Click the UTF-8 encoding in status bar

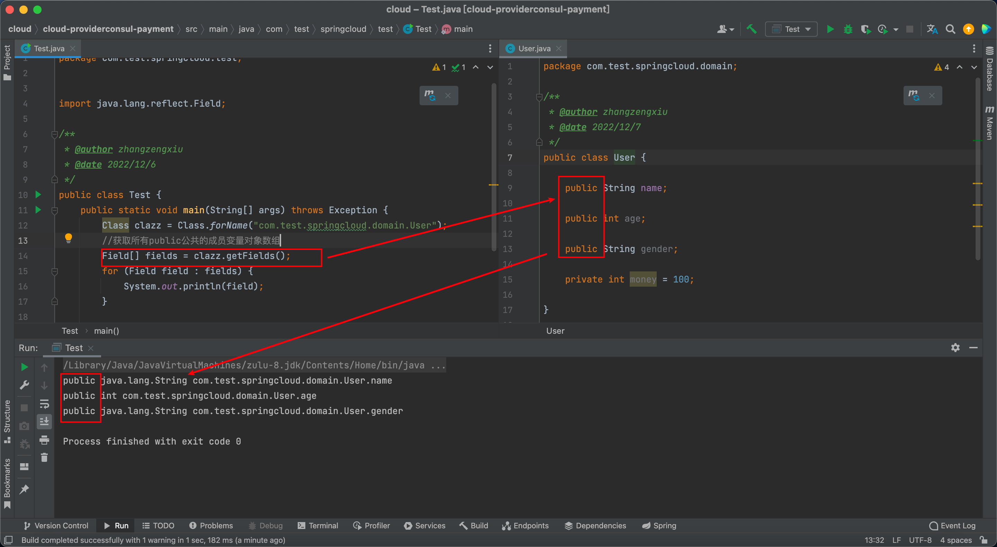920,540
